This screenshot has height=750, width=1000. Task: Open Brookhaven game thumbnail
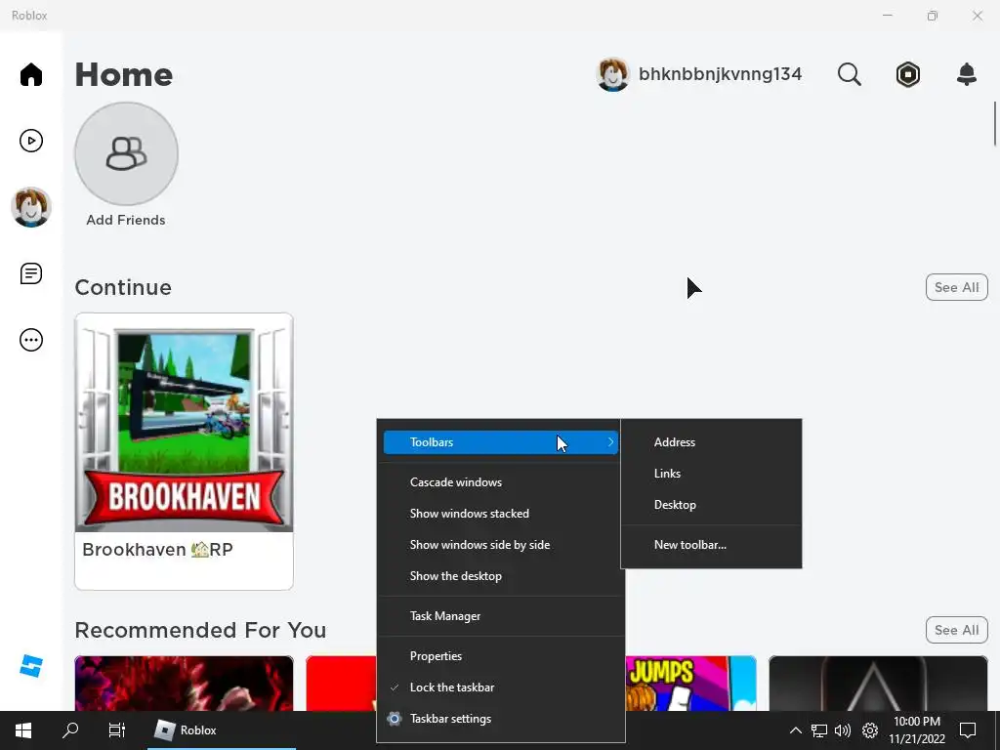[184, 422]
